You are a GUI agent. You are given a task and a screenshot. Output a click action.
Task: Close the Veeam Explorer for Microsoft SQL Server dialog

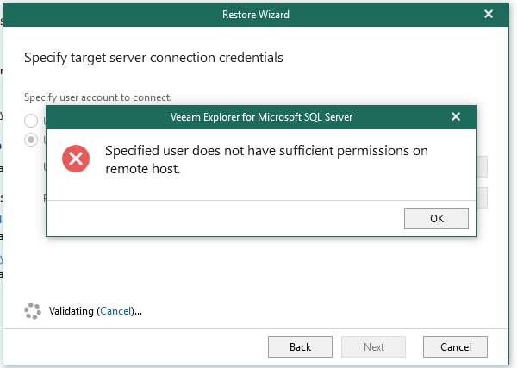pos(456,116)
